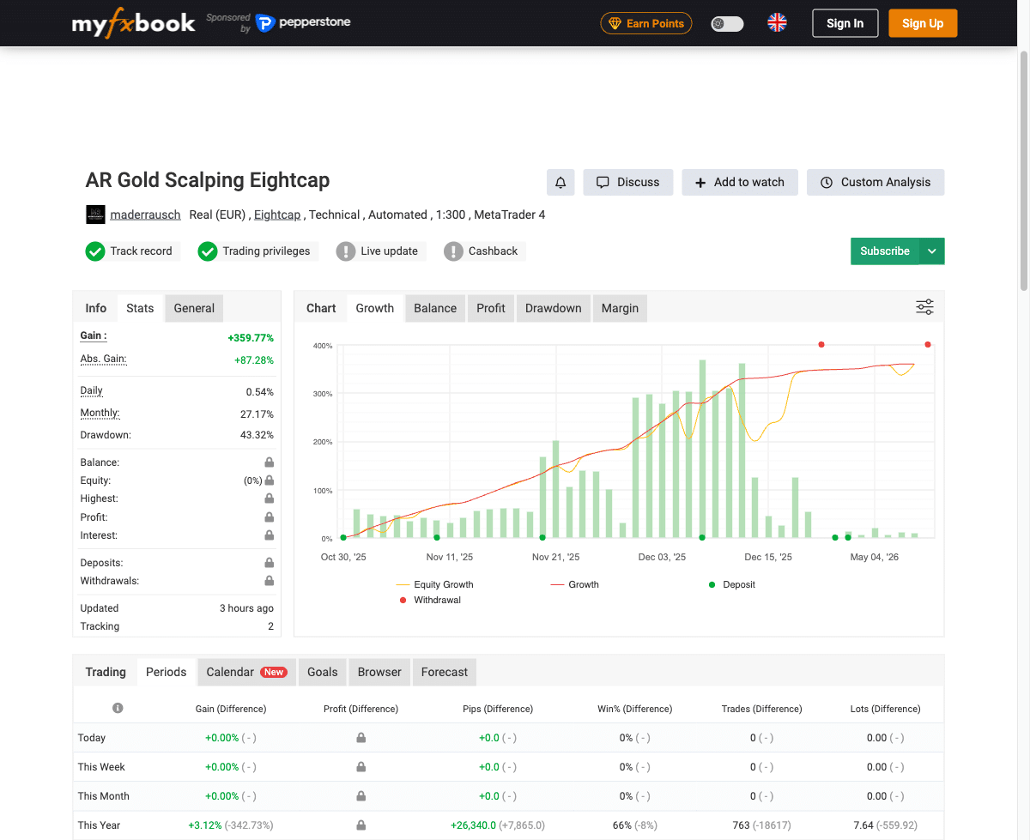Click the myfxbook logo
The width and height of the screenshot is (1030, 840).
coord(133,23)
